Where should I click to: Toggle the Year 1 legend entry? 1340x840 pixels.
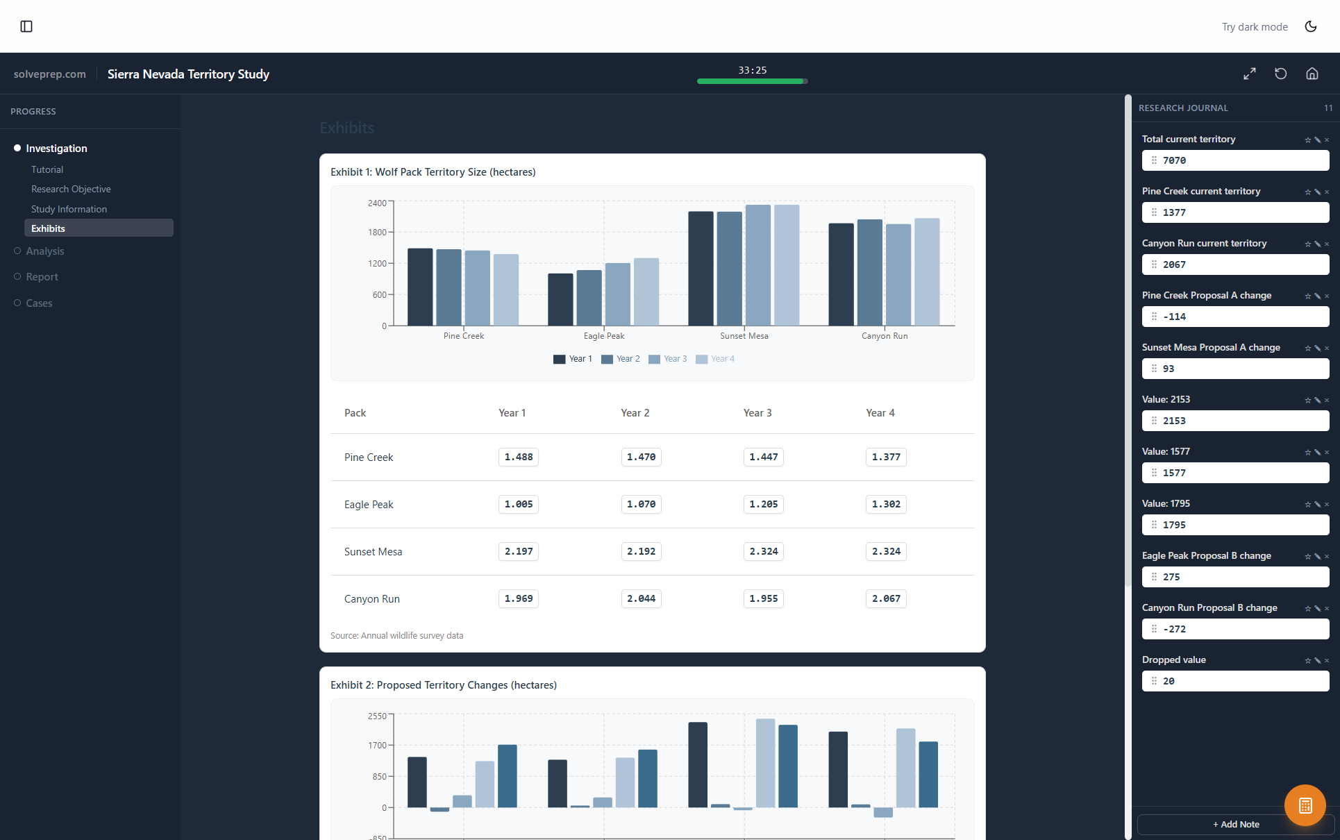pos(572,359)
